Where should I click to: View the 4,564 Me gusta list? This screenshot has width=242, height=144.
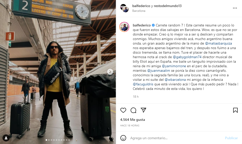133,120
